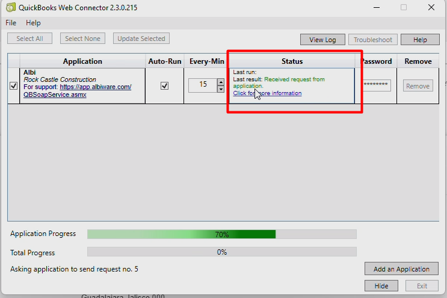447x298 pixels.
Task: Click the Select None button
Action: (82, 39)
